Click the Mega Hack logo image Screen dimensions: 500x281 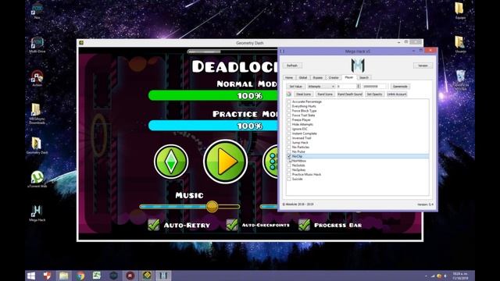(358, 66)
